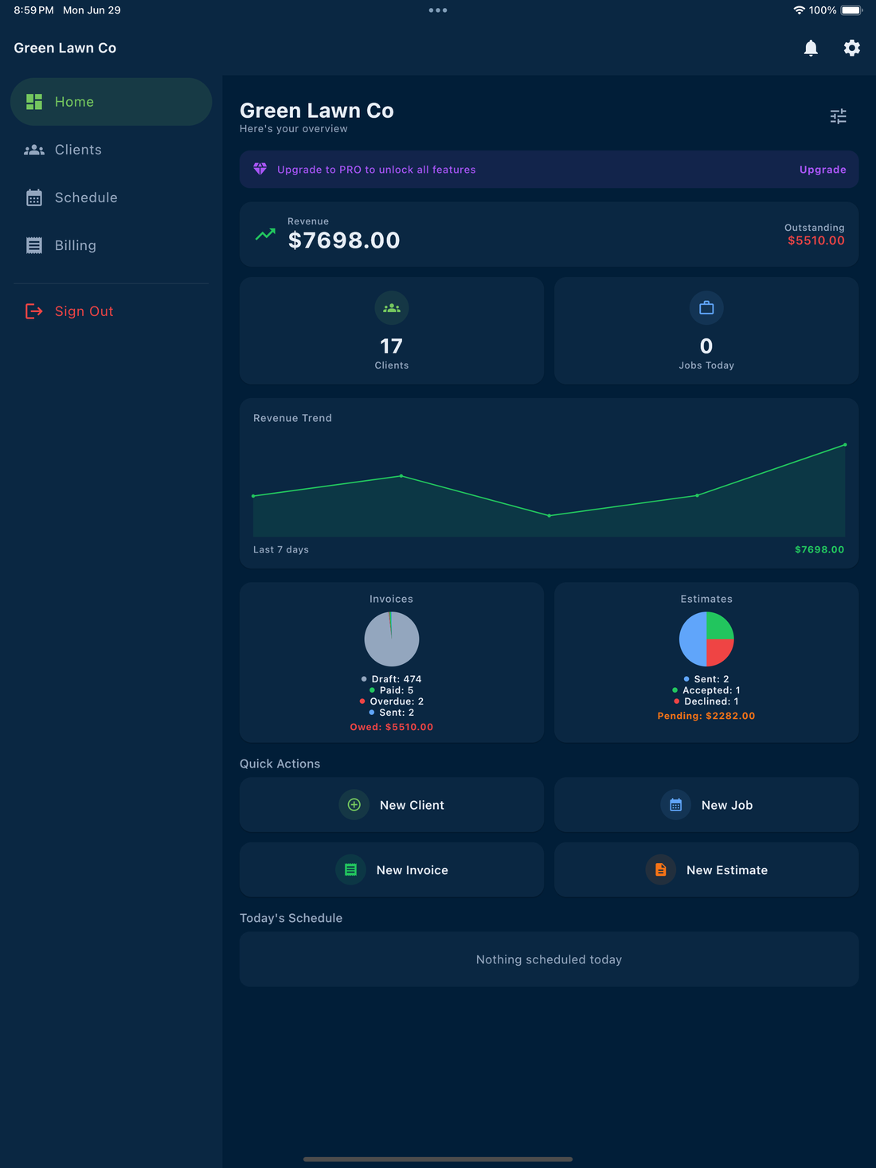The width and height of the screenshot is (876, 1168).
Task: Go to Home in the sidebar
Action: (111, 102)
